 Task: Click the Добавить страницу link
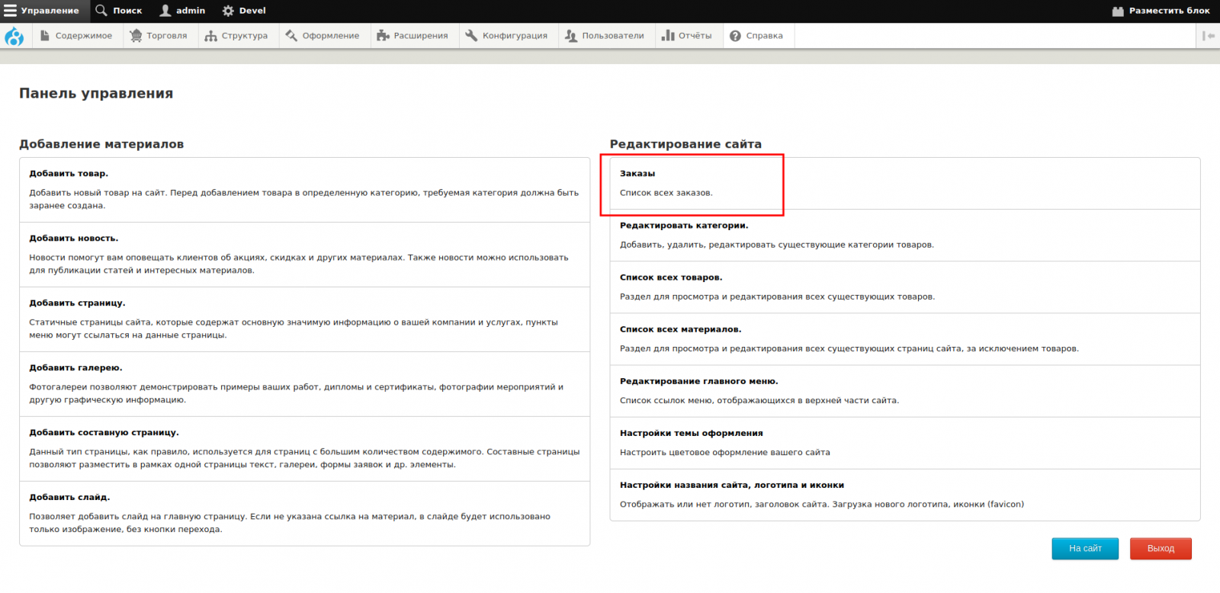pos(78,303)
